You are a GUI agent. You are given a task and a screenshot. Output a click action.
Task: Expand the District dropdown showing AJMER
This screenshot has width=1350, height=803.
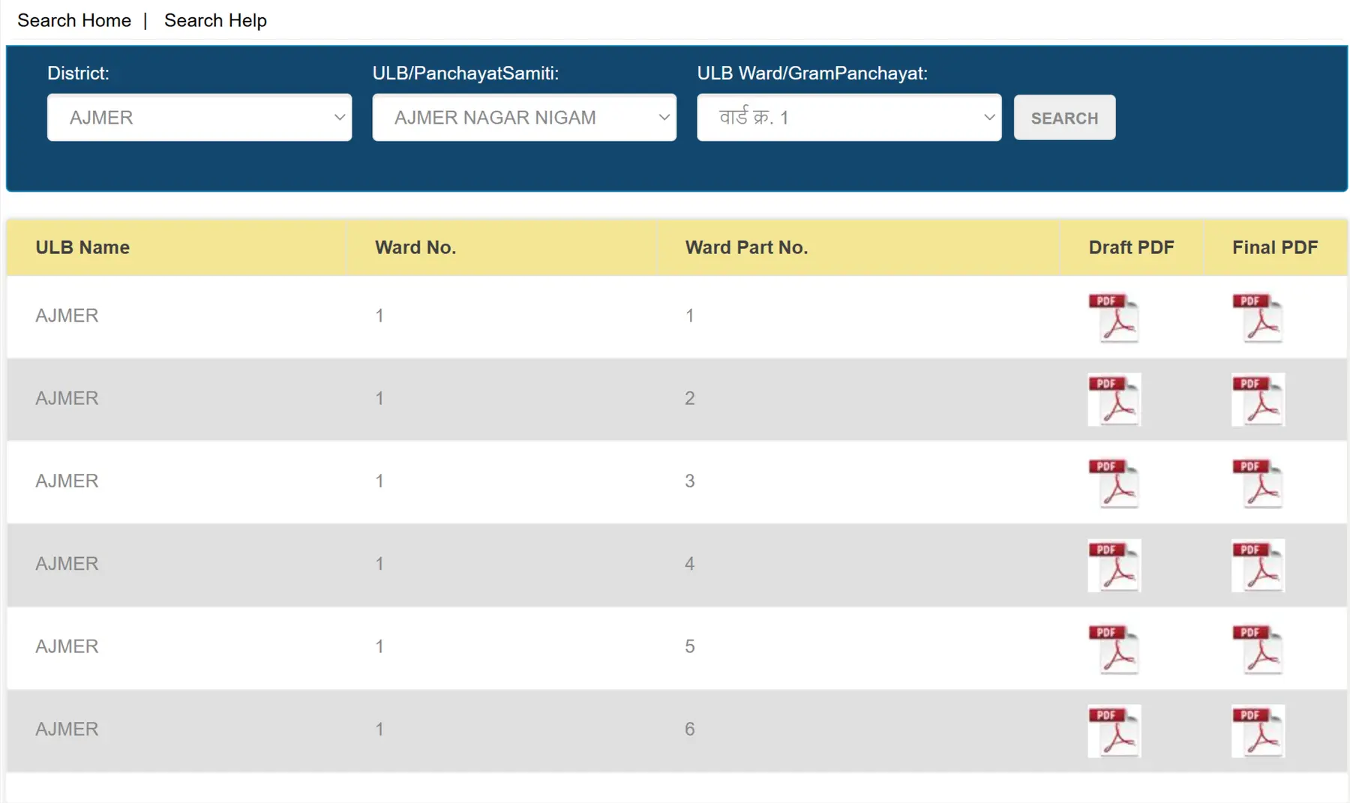click(x=199, y=117)
